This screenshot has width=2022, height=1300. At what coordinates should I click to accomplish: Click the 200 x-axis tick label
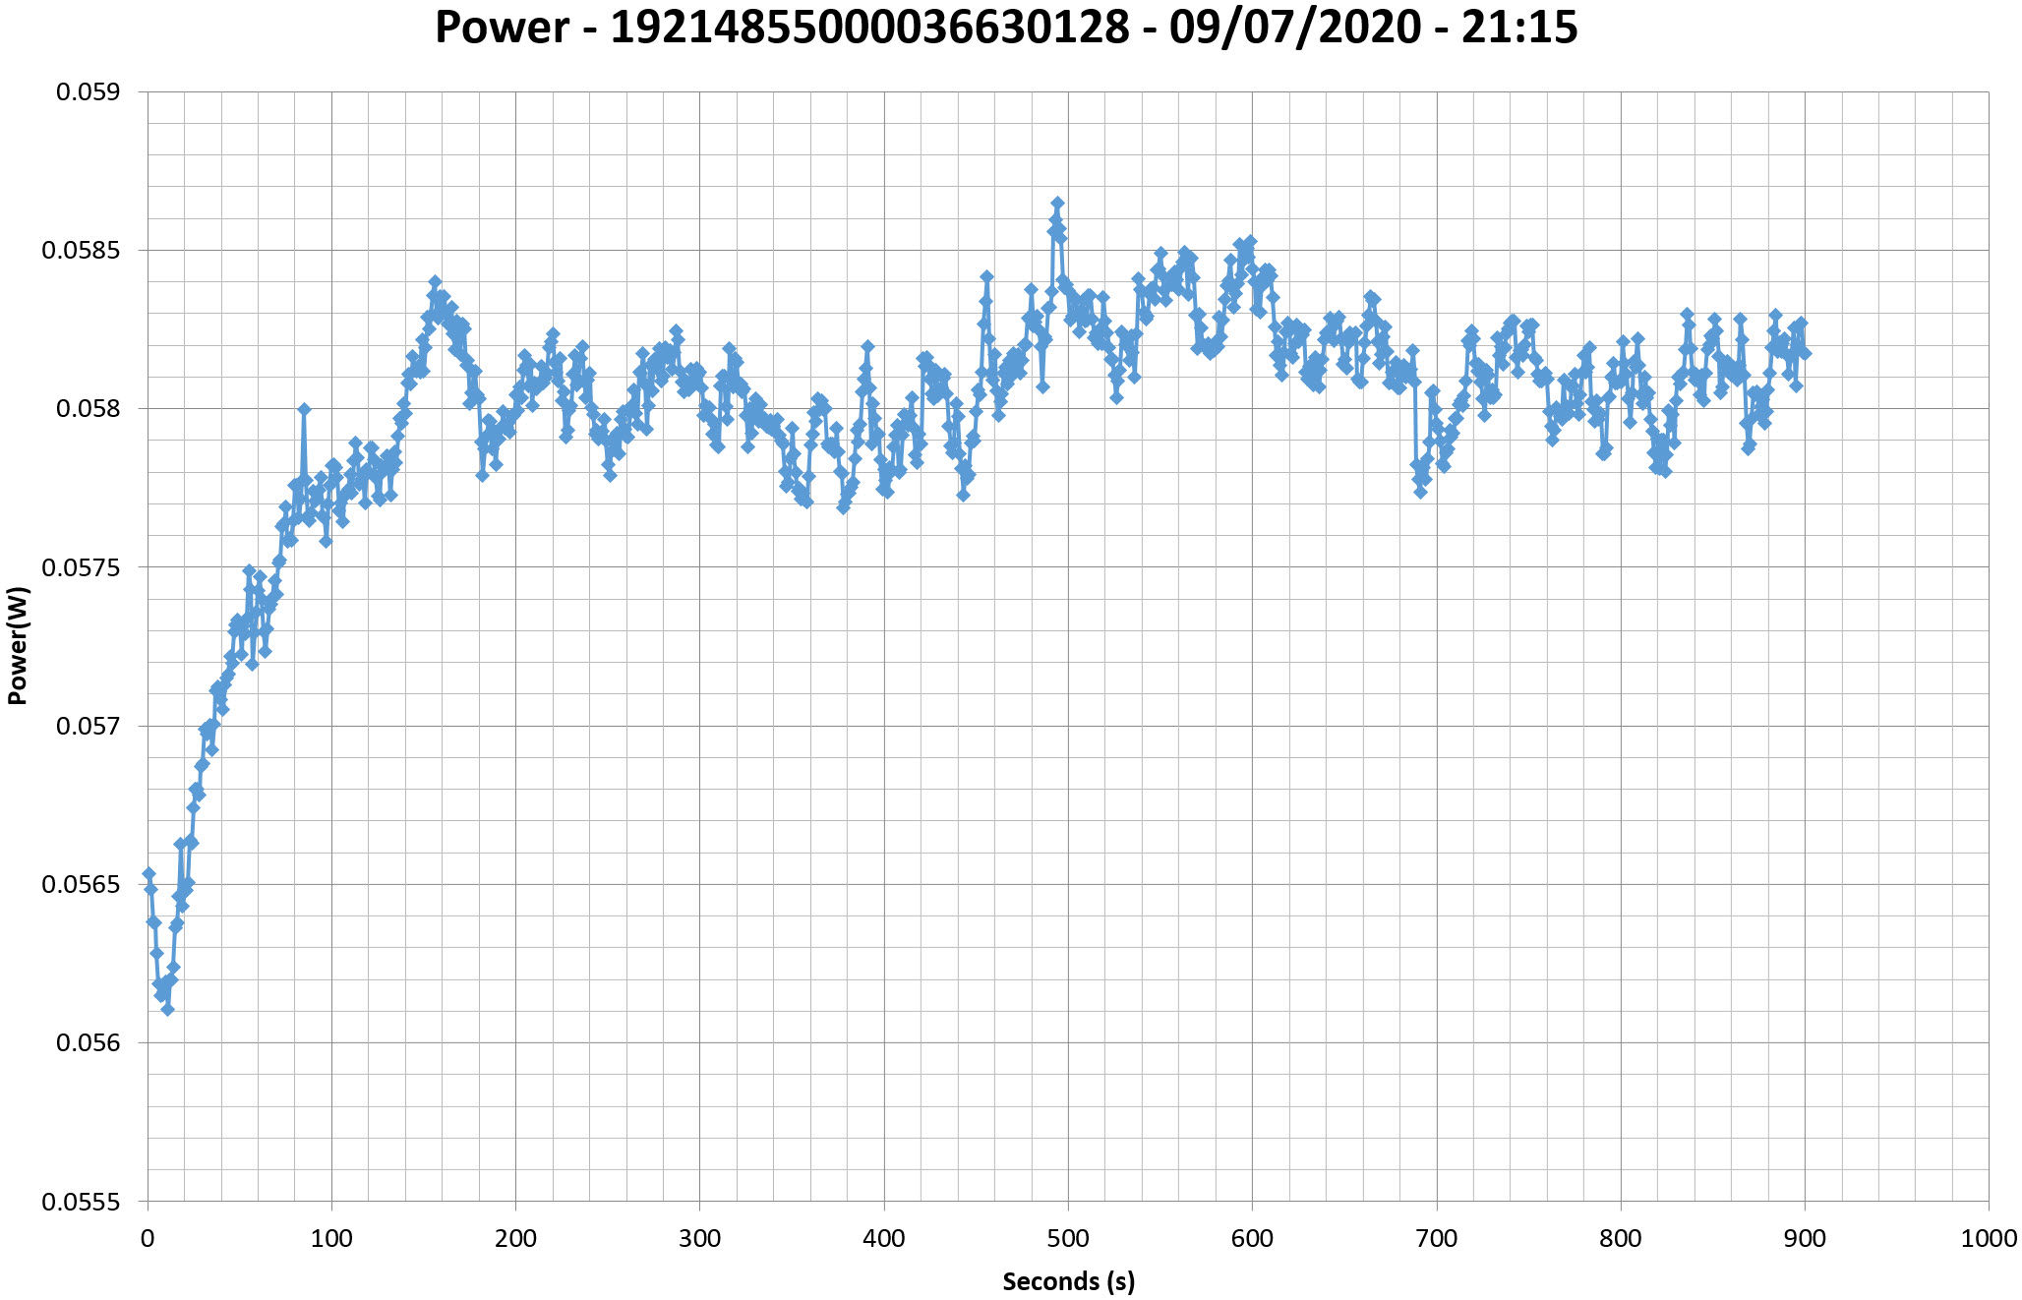(x=515, y=1239)
